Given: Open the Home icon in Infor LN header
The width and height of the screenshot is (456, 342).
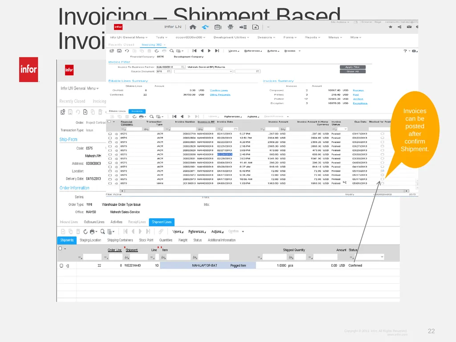Looking at the screenshot, I should (192, 27).
